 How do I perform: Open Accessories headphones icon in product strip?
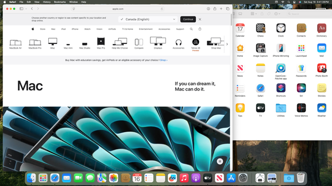[178, 44]
